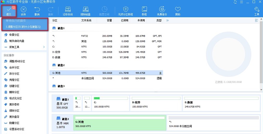
Task: Click the 放弃 (Discard) toolbar icon
Action: (23, 11)
